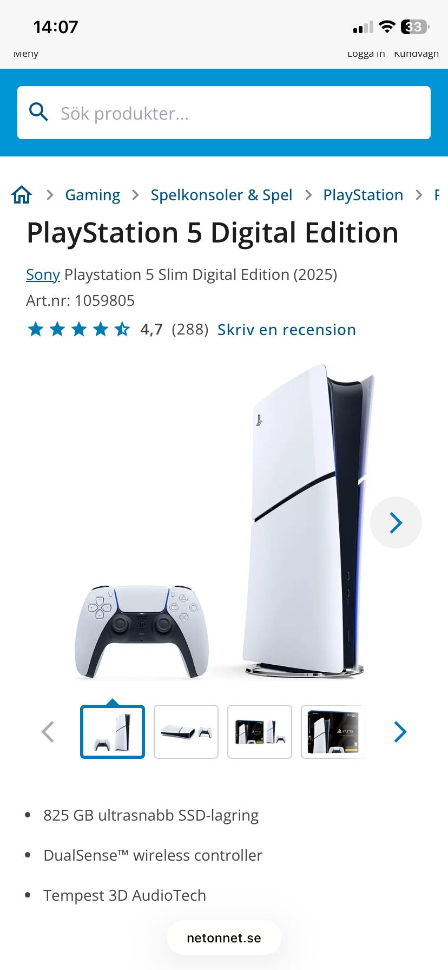
Task: Select the console and controller thumbnail
Action: 113,732
